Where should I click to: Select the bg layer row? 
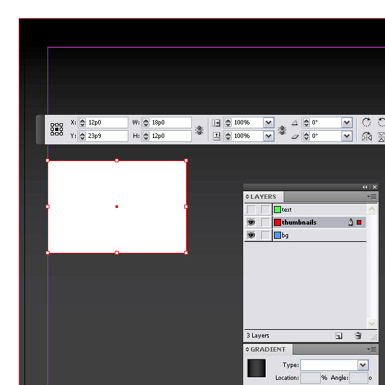(x=320, y=235)
